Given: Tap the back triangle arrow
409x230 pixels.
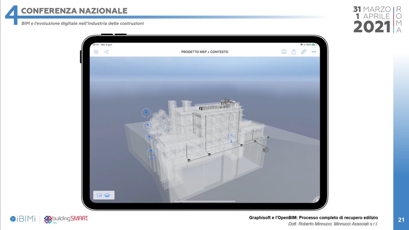Looking at the screenshot, I should (x=106, y=52).
